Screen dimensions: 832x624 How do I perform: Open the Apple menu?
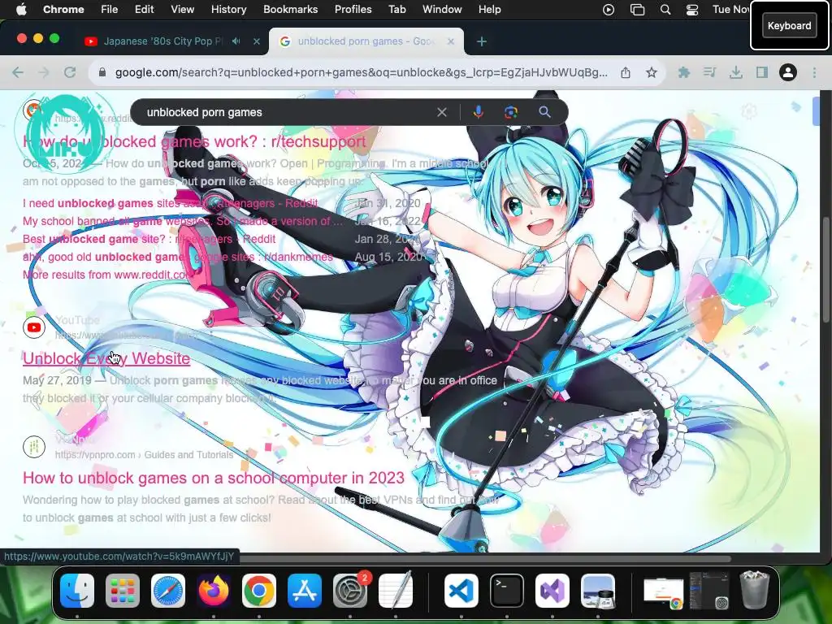(x=21, y=10)
